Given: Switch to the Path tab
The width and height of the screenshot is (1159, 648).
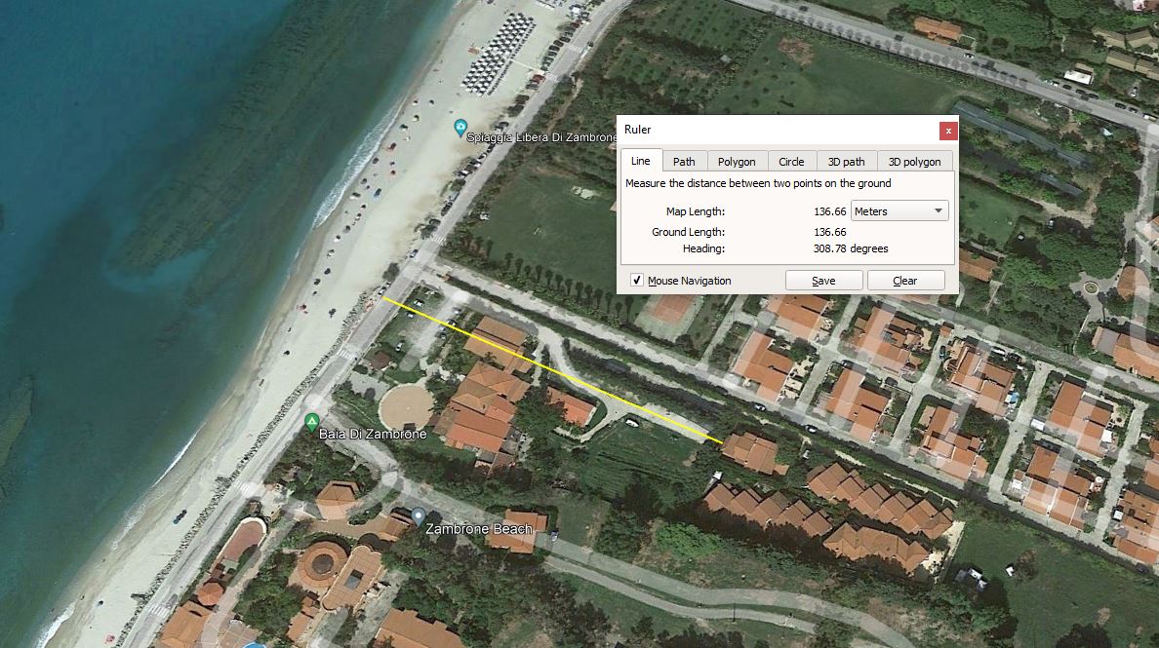Looking at the screenshot, I should click(x=684, y=162).
